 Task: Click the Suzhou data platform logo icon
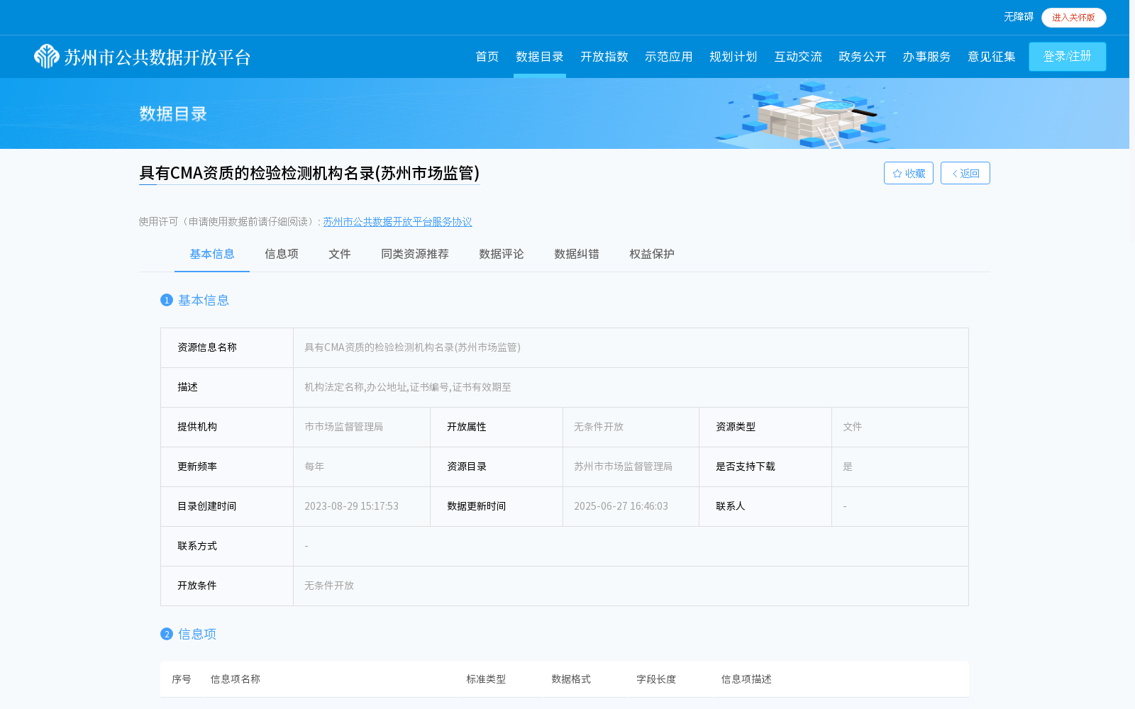coord(46,57)
